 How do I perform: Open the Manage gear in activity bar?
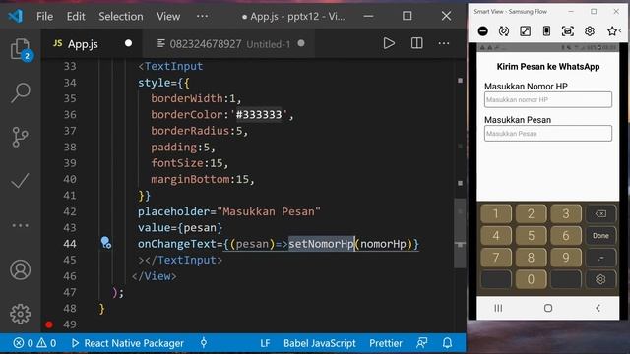20,314
